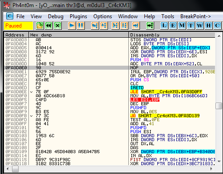Select the JA SHORT _Cr4cKM3.0FA3D139 instruction
223x174 pixels.
pyautogui.click(x=165, y=116)
